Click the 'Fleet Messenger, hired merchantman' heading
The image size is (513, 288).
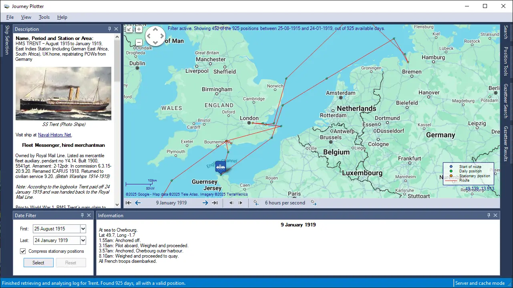pos(63,145)
